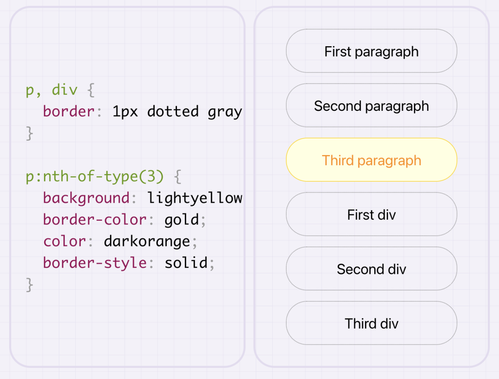Click the border-style property name
Image resolution: width=499 pixels, height=379 pixels.
pos(95,263)
